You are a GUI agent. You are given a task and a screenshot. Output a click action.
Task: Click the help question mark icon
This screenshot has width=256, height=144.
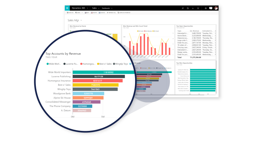pyautogui.click(x=211, y=8)
